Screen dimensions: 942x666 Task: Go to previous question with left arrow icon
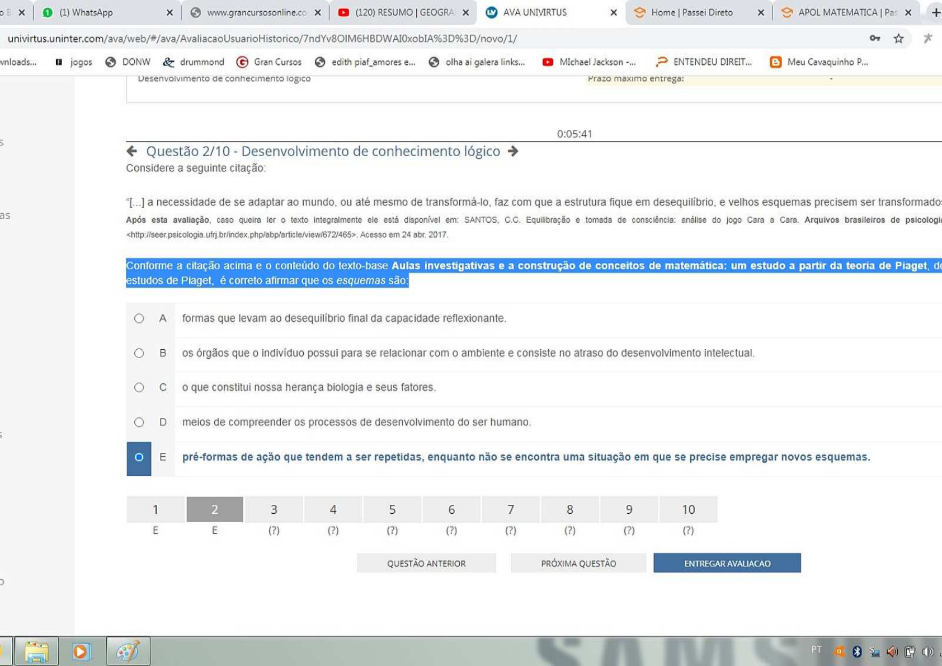(132, 151)
